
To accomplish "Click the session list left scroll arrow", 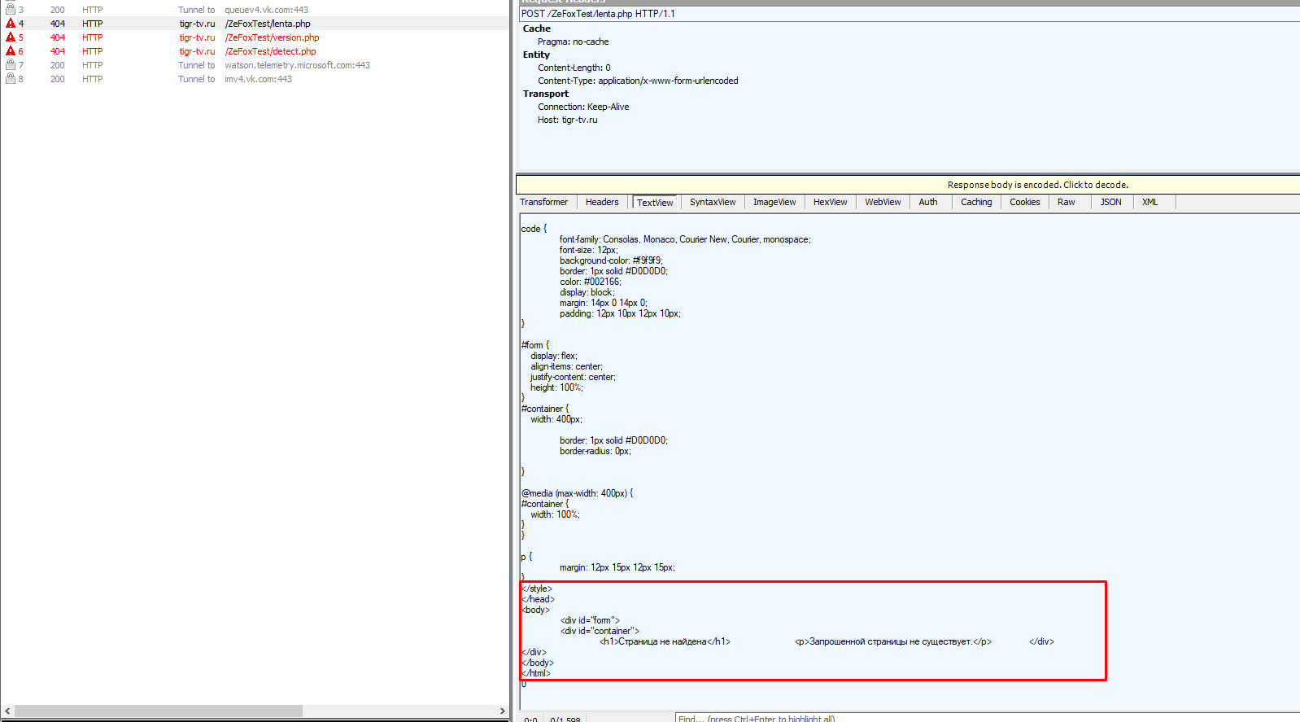I will coord(7,711).
